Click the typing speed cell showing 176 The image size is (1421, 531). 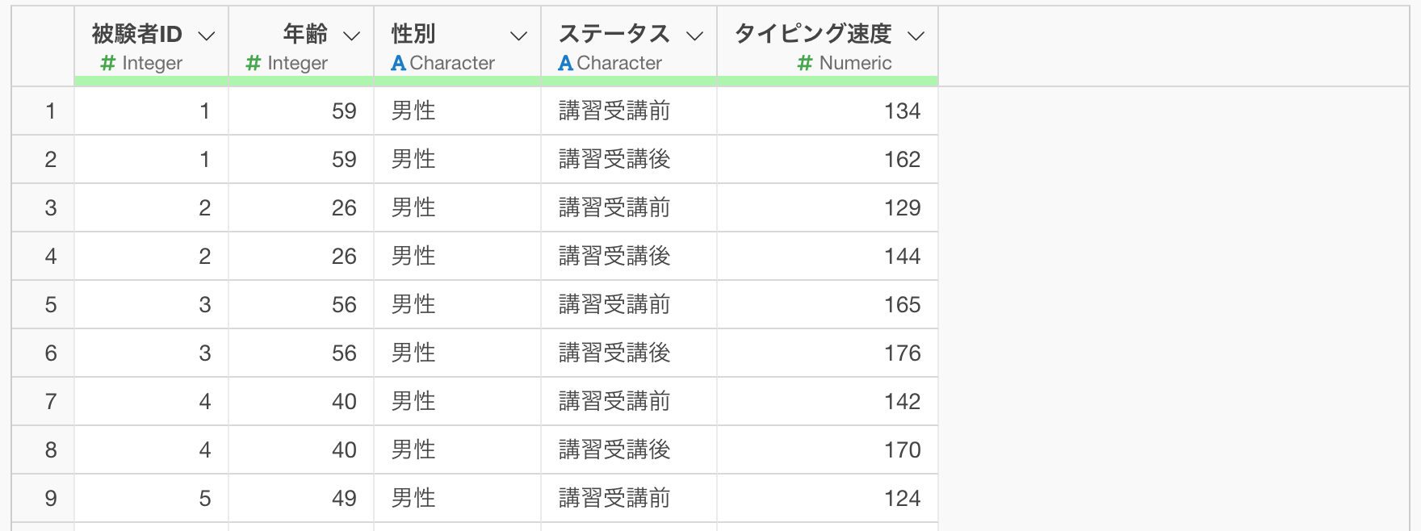click(x=902, y=353)
